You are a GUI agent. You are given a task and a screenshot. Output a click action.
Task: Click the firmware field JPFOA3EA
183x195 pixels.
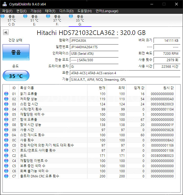94,40
